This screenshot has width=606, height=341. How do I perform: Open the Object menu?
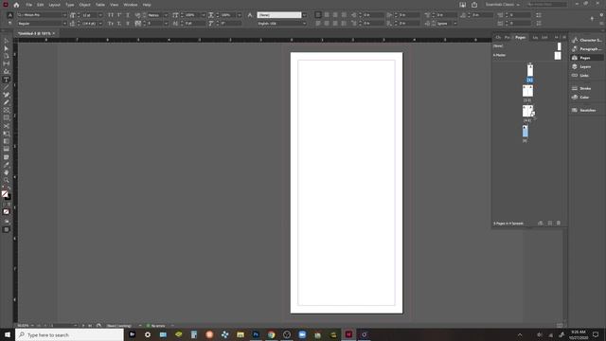pos(84,5)
